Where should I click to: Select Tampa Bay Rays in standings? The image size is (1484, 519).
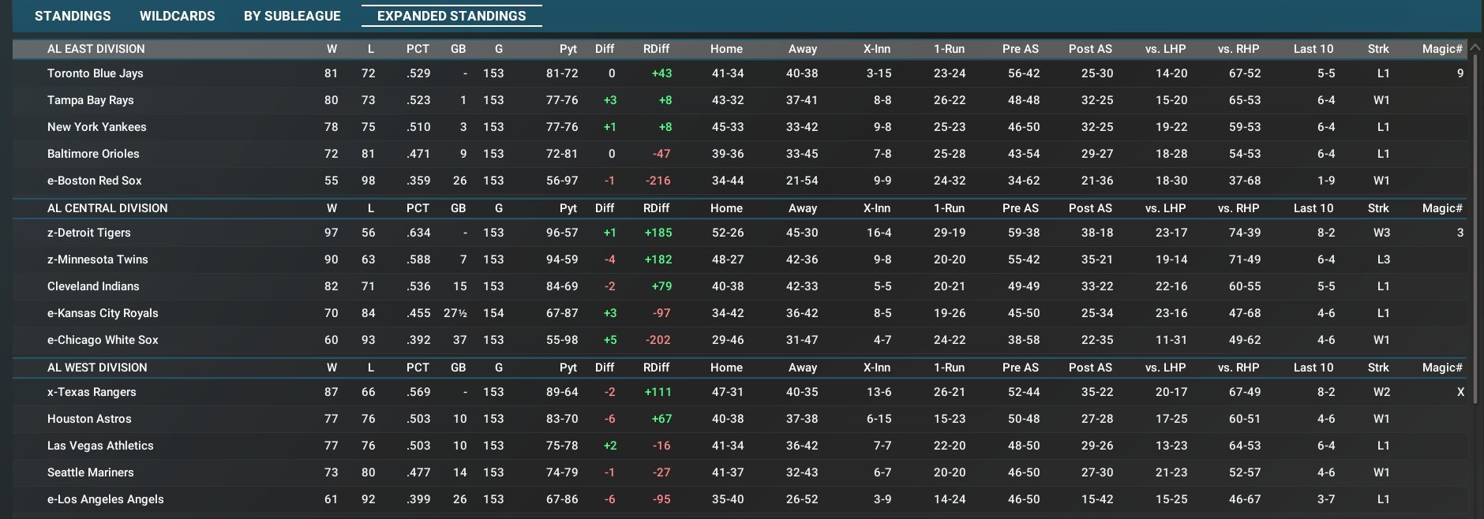pos(91,100)
